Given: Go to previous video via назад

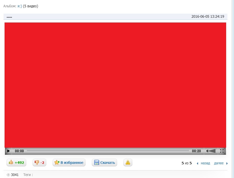Looking at the screenshot, I should (x=205, y=163).
